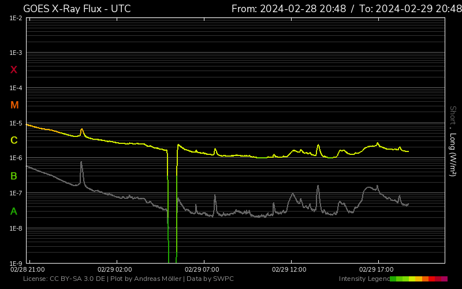
Task: Click the From: 2024-02-28 20:48 start date
Action: (x=289, y=9)
